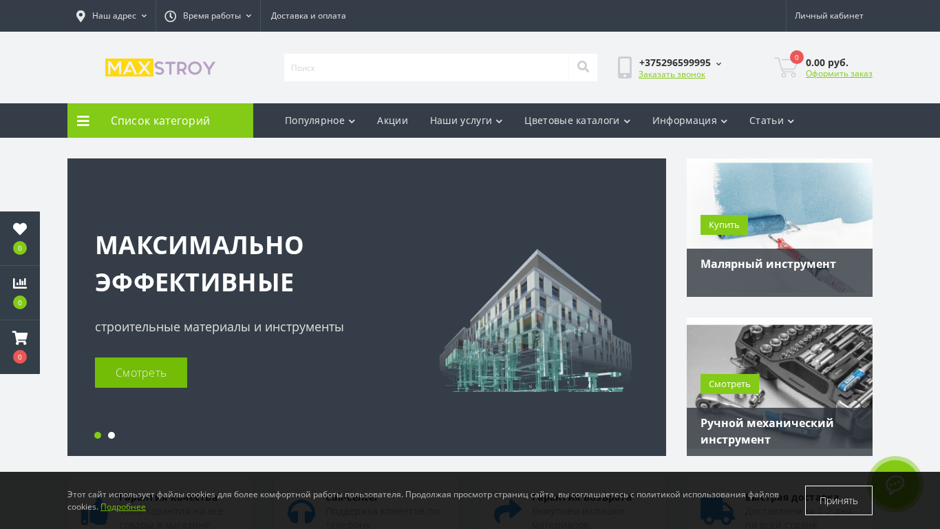
Task: Click the search magnifier icon
Action: click(583, 67)
